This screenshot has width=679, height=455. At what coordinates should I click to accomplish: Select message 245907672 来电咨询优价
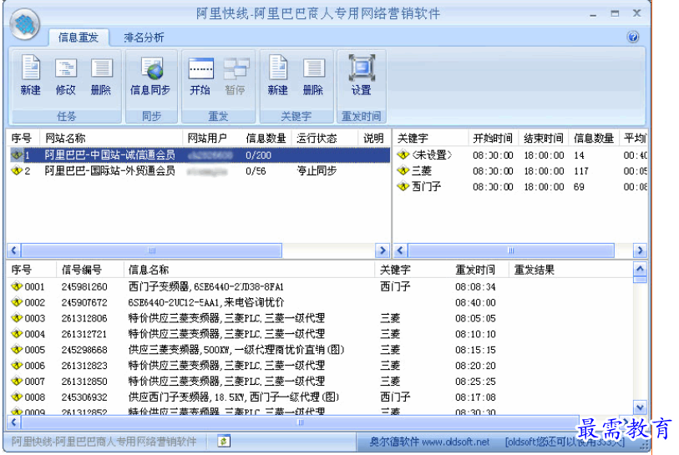tap(320, 302)
